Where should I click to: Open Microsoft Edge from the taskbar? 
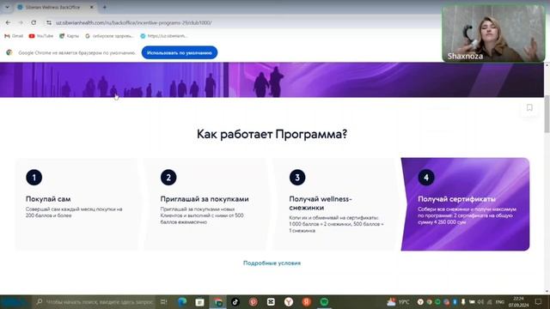(x=182, y=301)
